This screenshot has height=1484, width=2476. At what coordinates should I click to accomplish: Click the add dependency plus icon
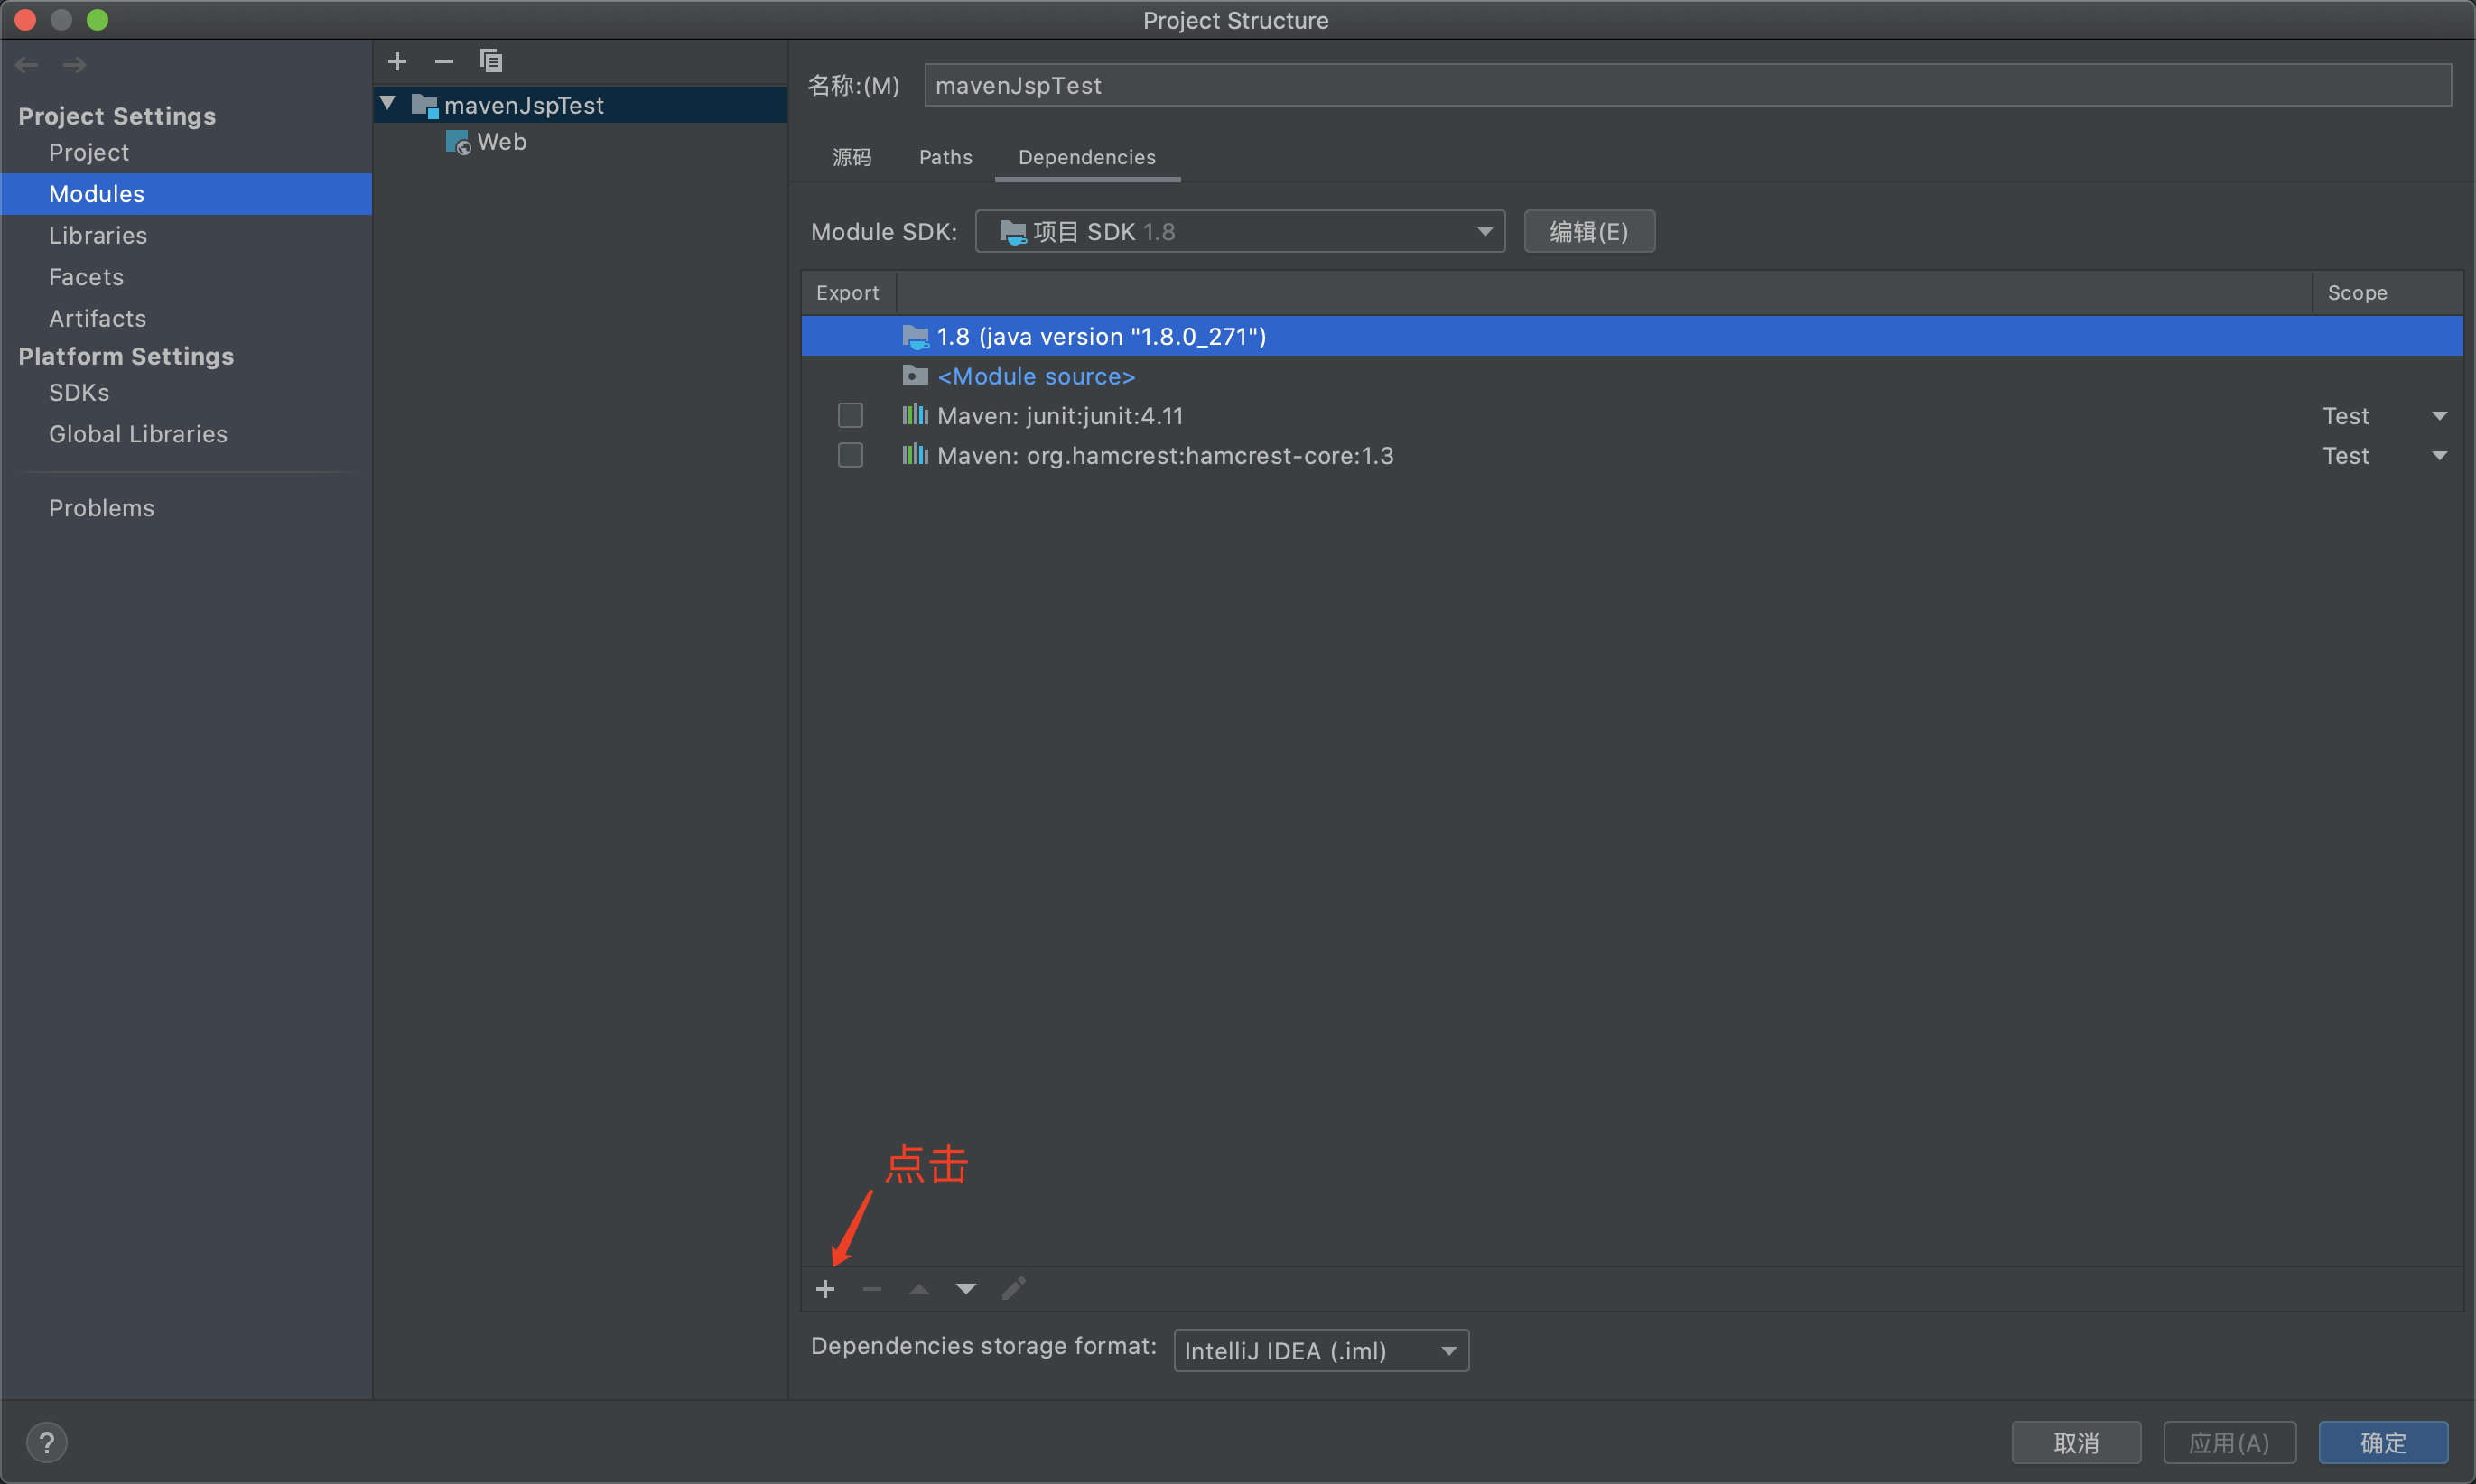tap(825, 1289)
